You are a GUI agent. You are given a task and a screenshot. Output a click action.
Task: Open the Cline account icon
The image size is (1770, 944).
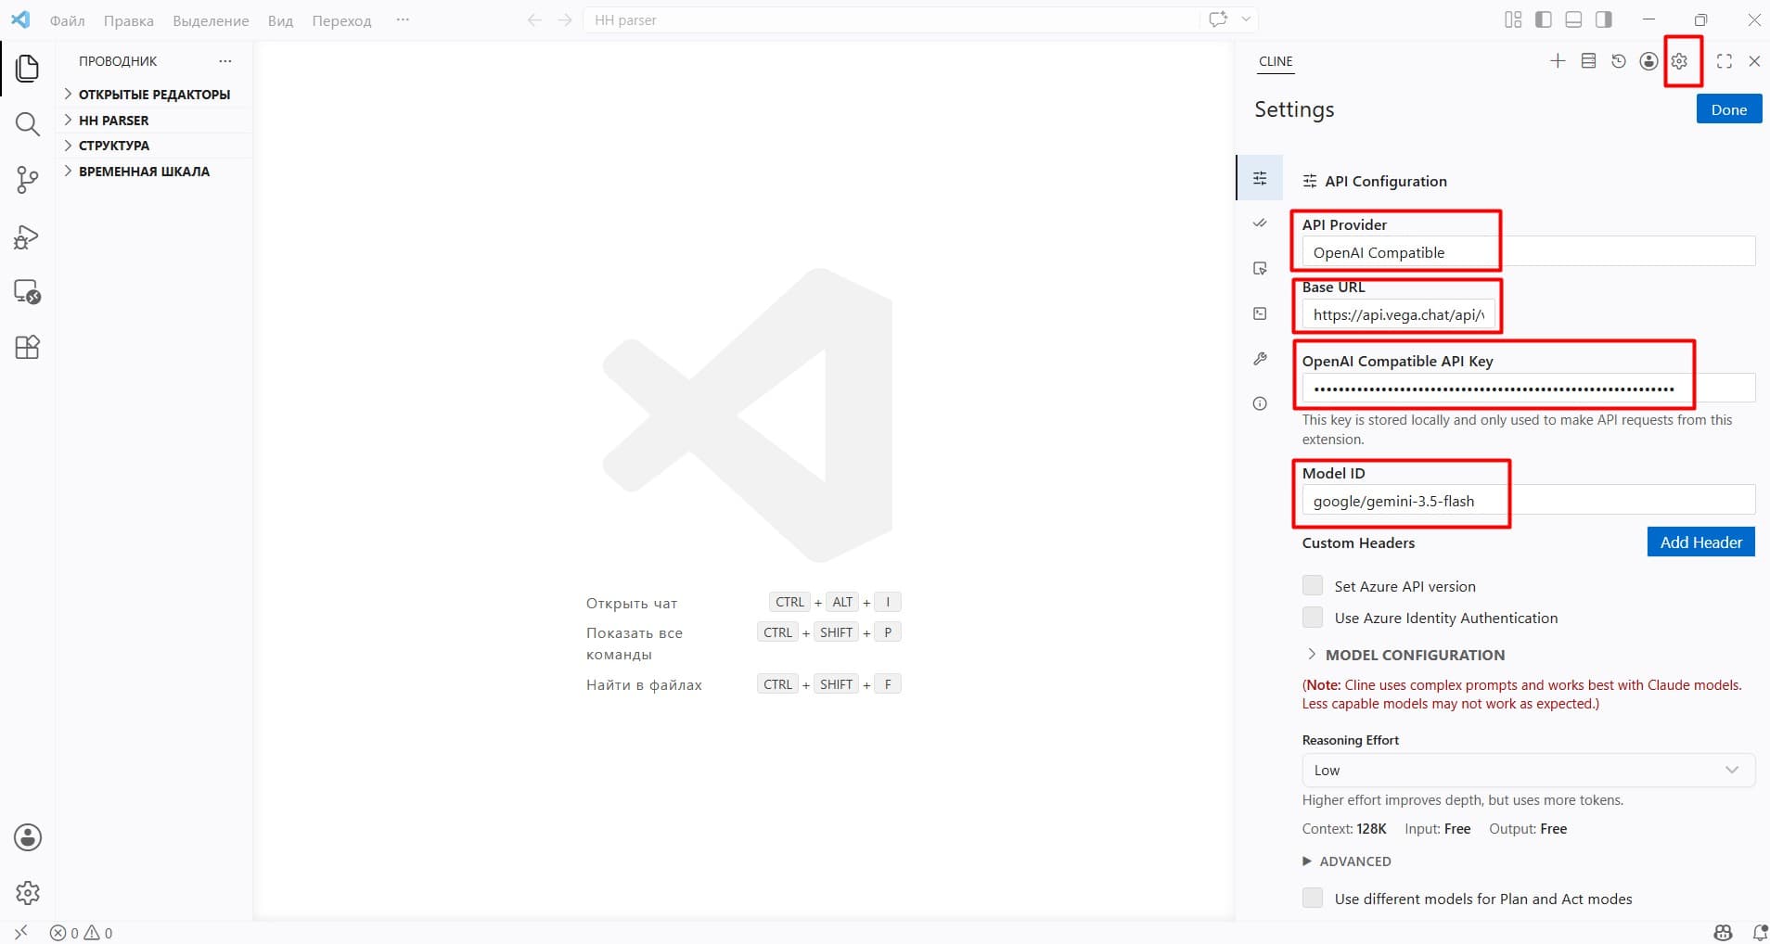point(1648,61)
